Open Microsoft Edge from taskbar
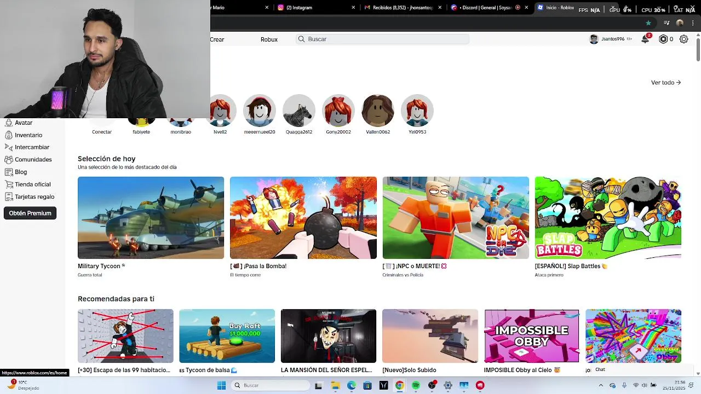The height and width of the screenshot is (394, 701). 351,385
